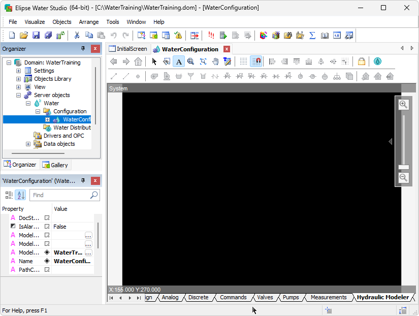This screenshot has height=316, width=419.
Task: Collapse the Server objects tree node
Action: pos(19,95)
